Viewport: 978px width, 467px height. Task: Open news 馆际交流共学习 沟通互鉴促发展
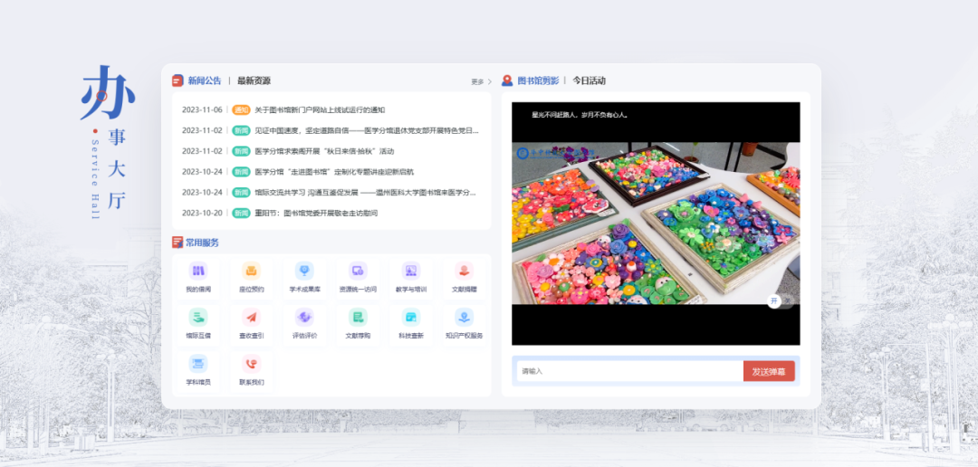point(366,192)
